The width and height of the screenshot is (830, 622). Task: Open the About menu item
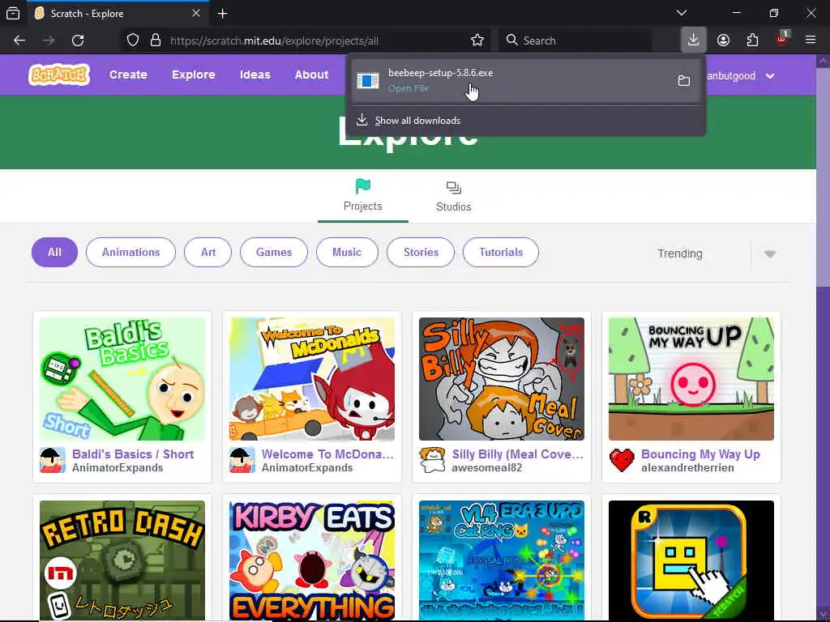point(312,75)
